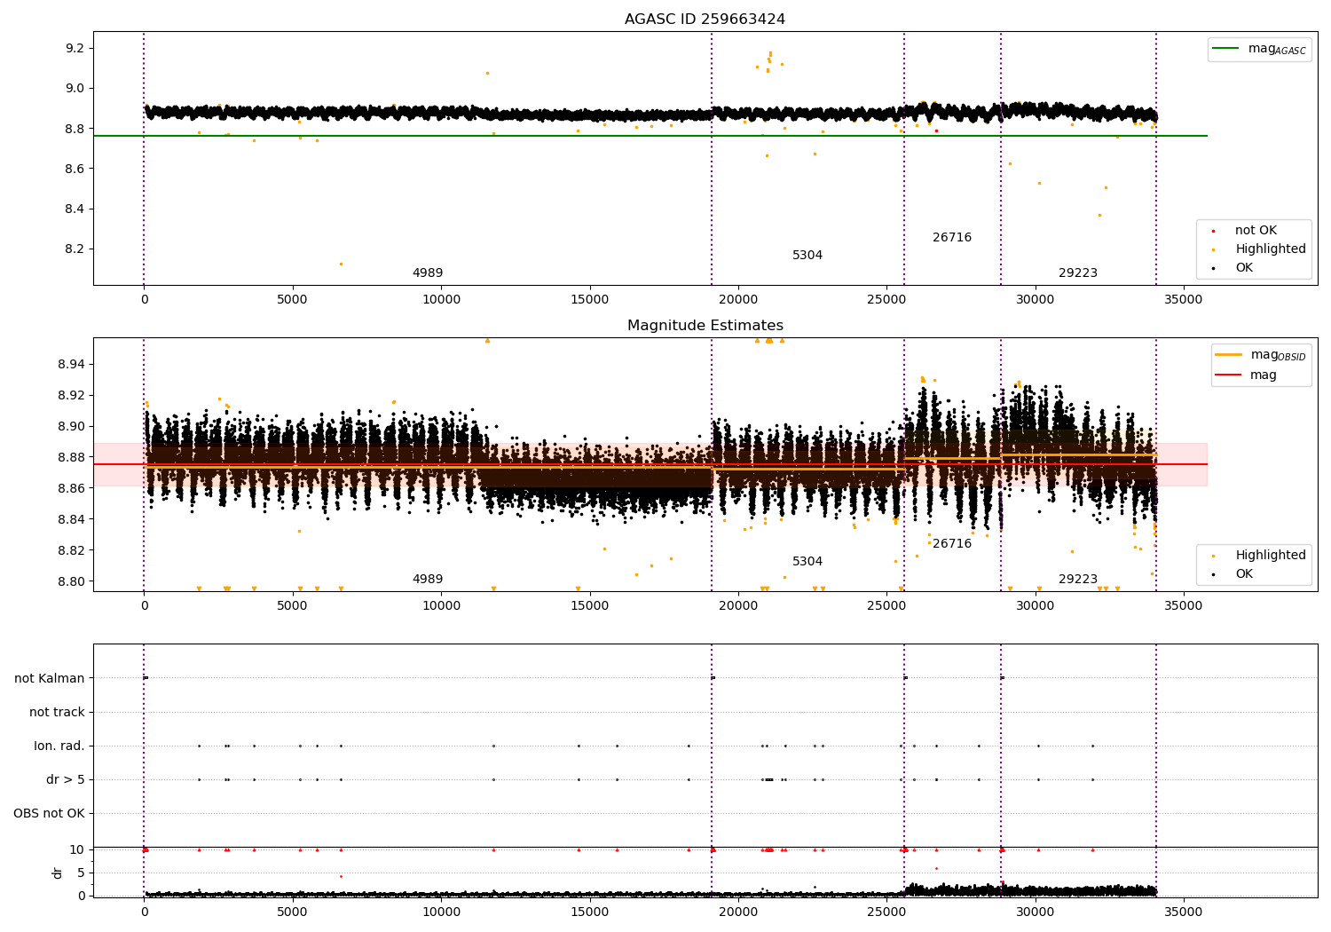This screenshot has height=932, width=1331.
Task: Click annotation '26716' in the Magnitude Estimates plot
Action: point(952,544)
